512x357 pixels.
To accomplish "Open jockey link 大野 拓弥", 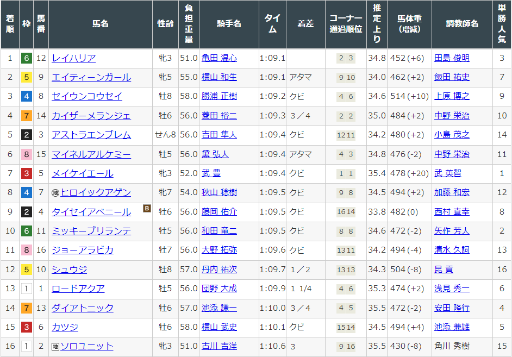I will click(219, 250).
